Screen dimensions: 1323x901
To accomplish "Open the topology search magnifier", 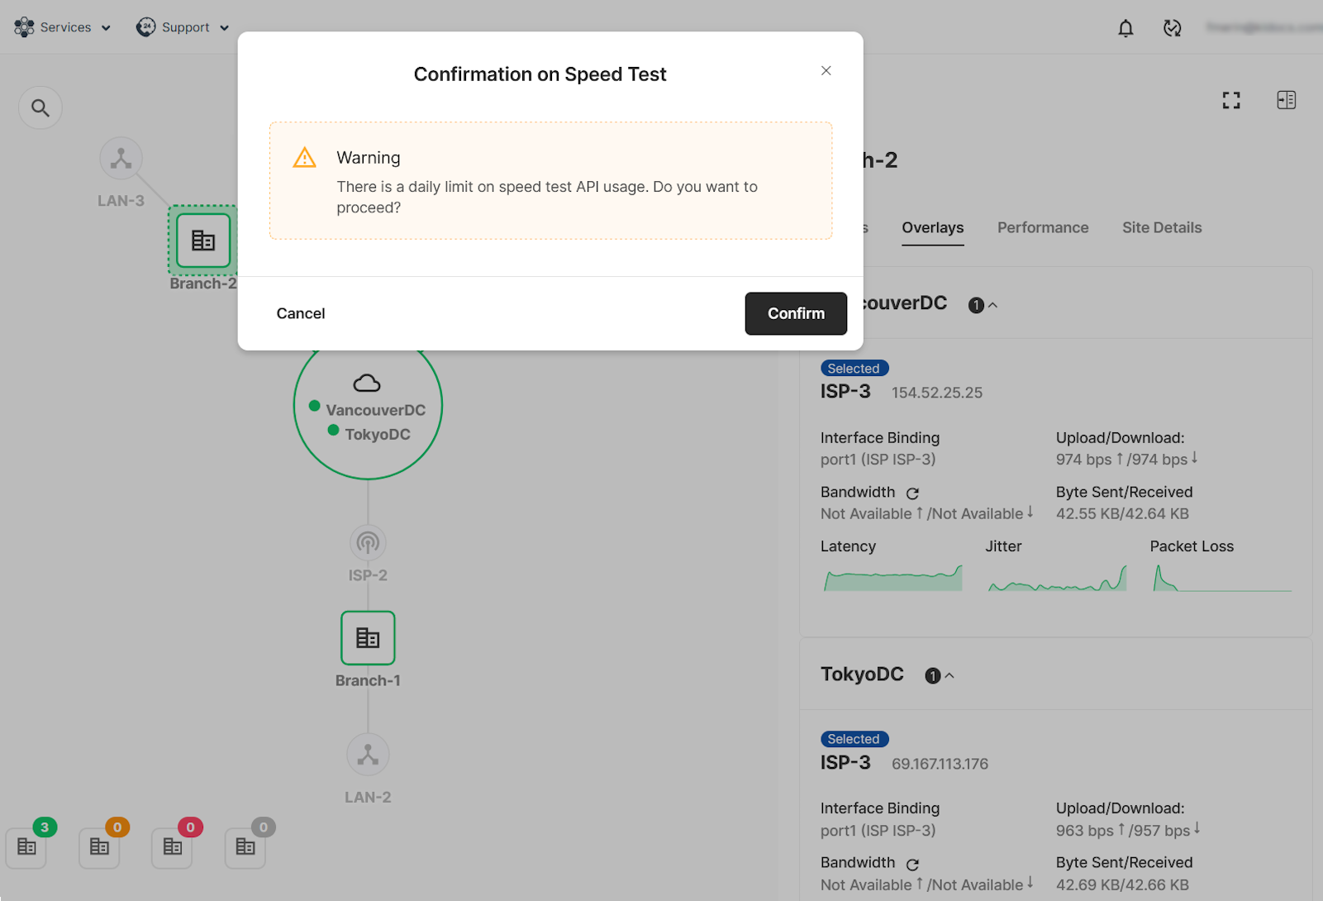I will coord(40,107).
